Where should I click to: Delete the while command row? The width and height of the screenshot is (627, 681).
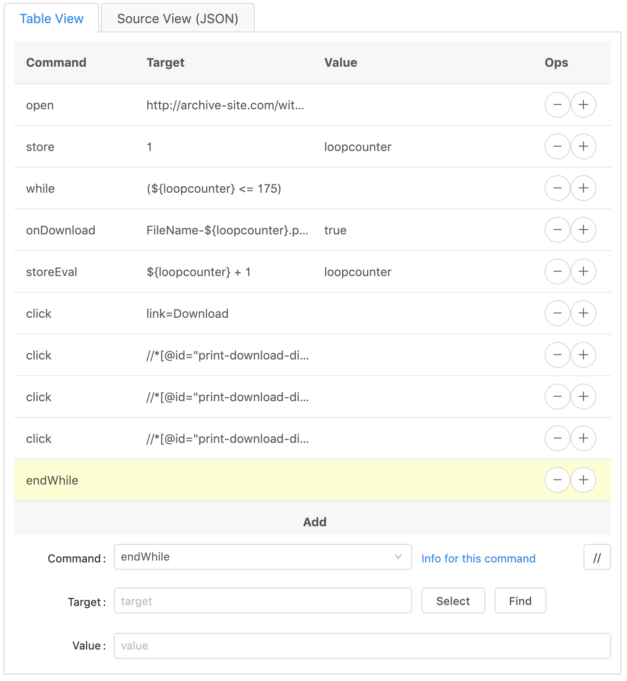click(557, 188)
